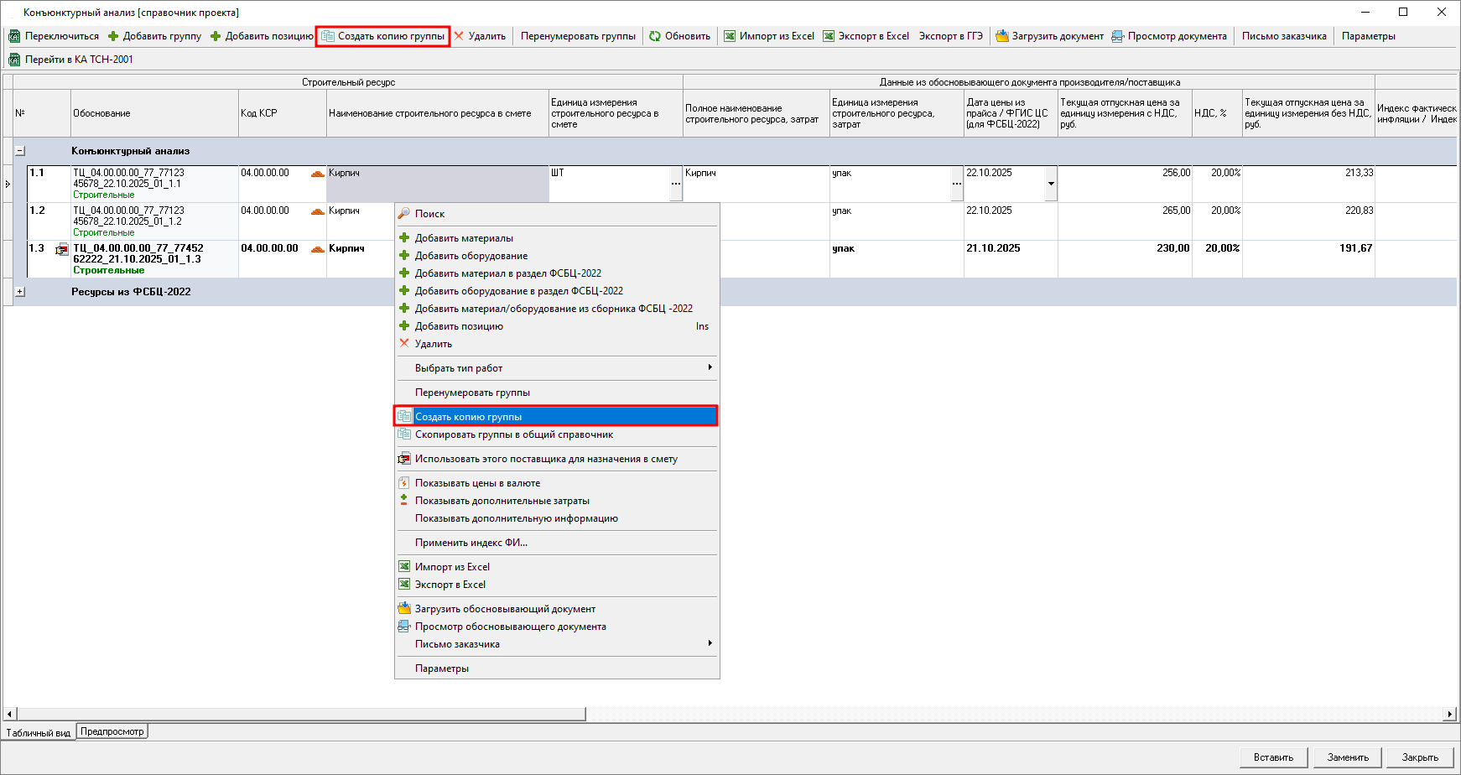The image size is (1461, 775).
Task: Choose Экспорт в Excel in the context menu
Action: pyautogui.click(x=557, y=585)
